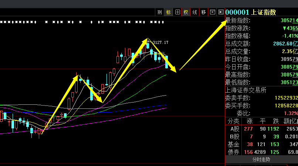Click the 000001 上证指数 title

click(x=251, y=12)
